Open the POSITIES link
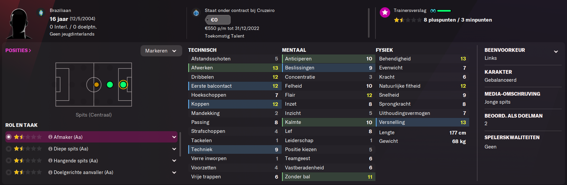Viewport: 567px width, 185px height. coord(18,50)
